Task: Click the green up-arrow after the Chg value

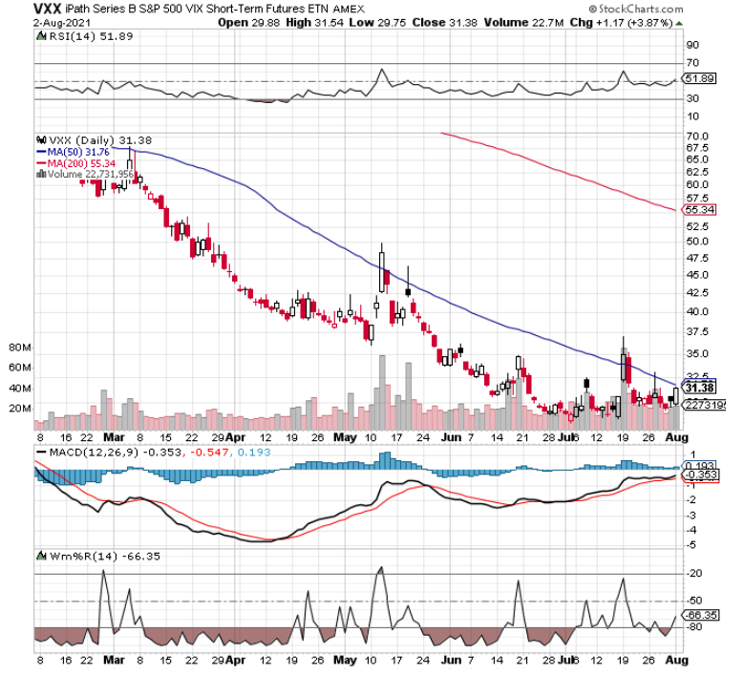Action: tap(679, 23)
